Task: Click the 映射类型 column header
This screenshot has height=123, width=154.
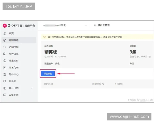Action: 97,84
